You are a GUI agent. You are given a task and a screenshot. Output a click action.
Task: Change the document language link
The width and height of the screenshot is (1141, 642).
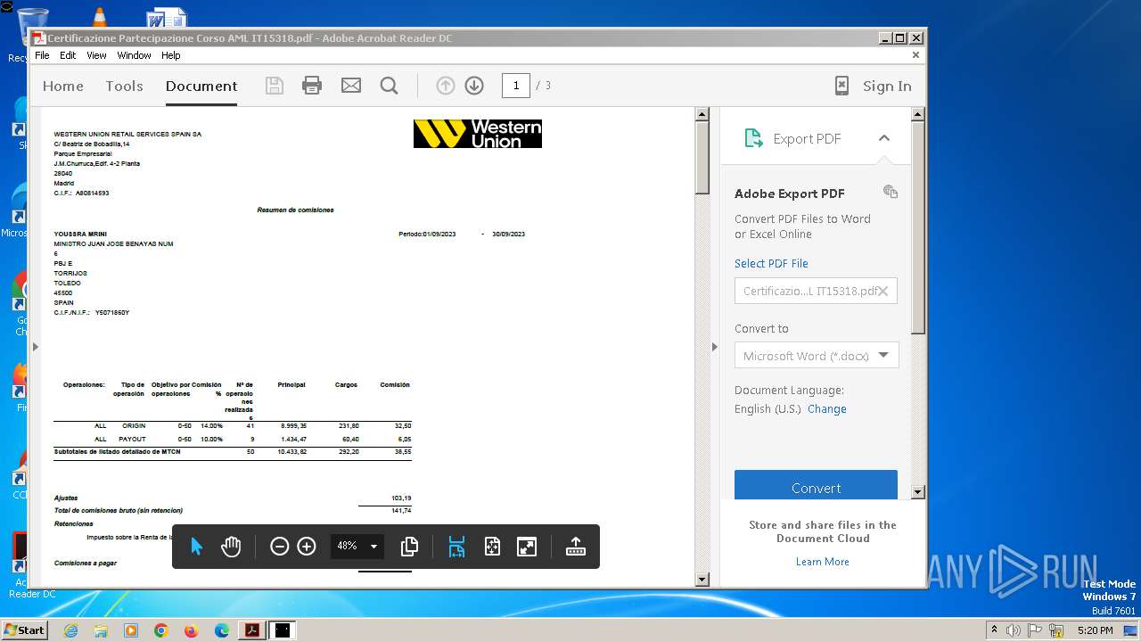pyautogui.click(x=827, y=408)
